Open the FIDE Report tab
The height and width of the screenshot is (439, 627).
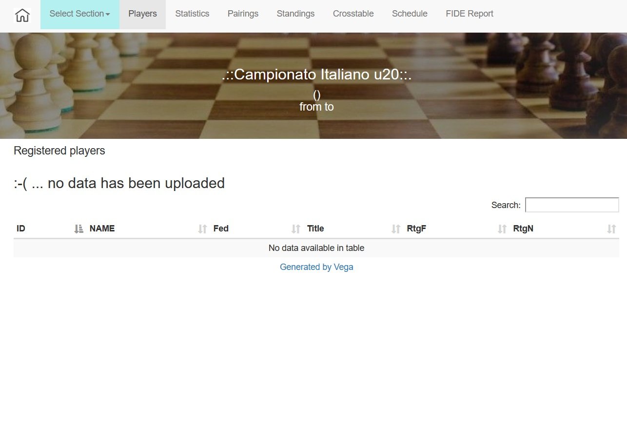click(470, 14)
